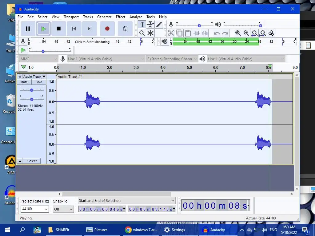The width and height of the screenshot is (315, 236).
Task: Click Fit Project to Width icon
Action: (x=263, y=33)
